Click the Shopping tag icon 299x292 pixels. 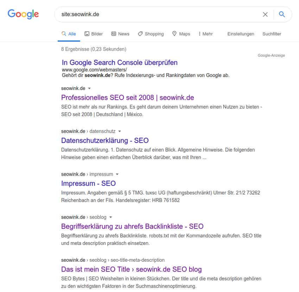(x=140, y=34)
